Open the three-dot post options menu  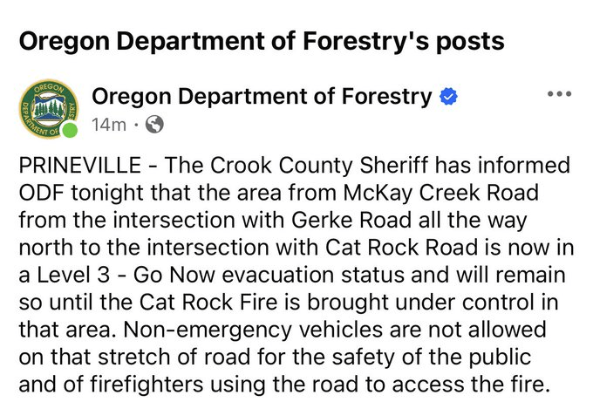coord(558,94)
